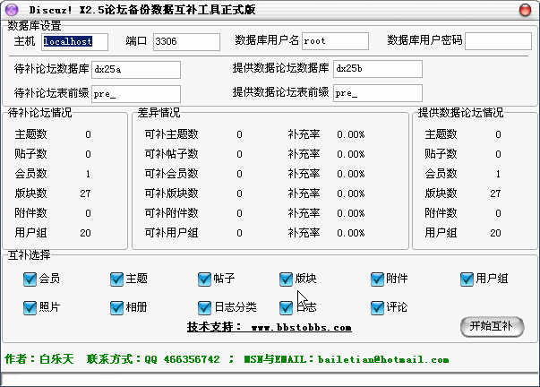Image resolution: width=540 pixels, height=387 pixels.
Task: Click the author email bailetian@hotmail.com text
Action: [383, 359]
